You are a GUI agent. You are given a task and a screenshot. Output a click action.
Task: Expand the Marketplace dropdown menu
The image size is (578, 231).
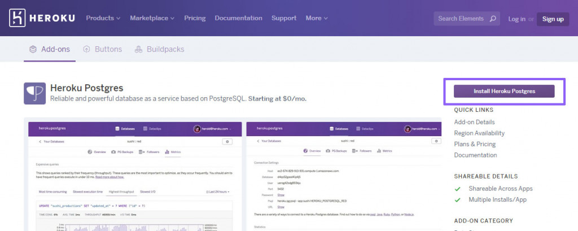tap(152, 18)
